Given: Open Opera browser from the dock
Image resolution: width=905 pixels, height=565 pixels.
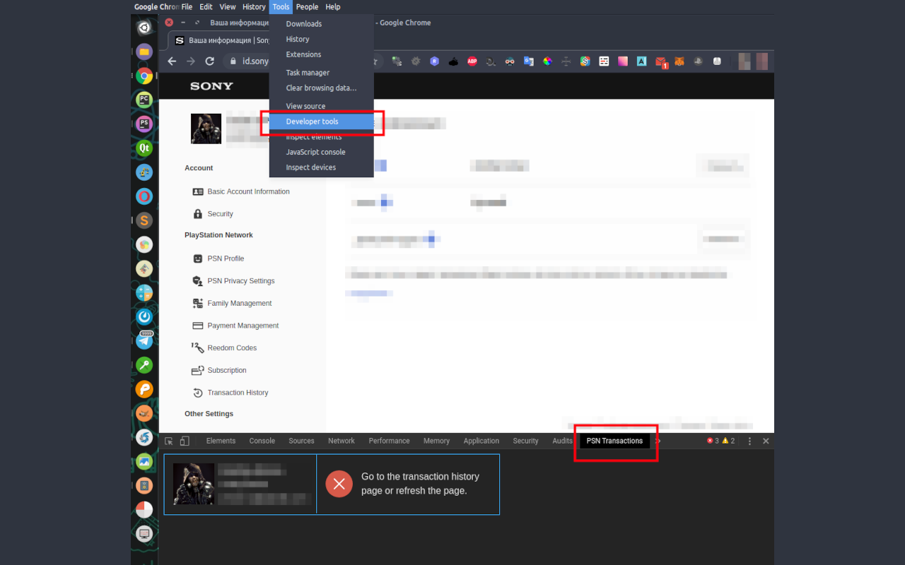Looking at the screenshot, I should [144, 196].
